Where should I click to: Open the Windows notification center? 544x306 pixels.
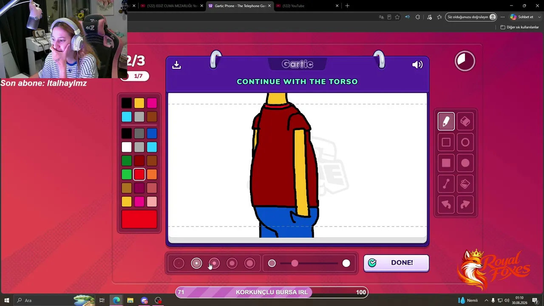point(535,300)
